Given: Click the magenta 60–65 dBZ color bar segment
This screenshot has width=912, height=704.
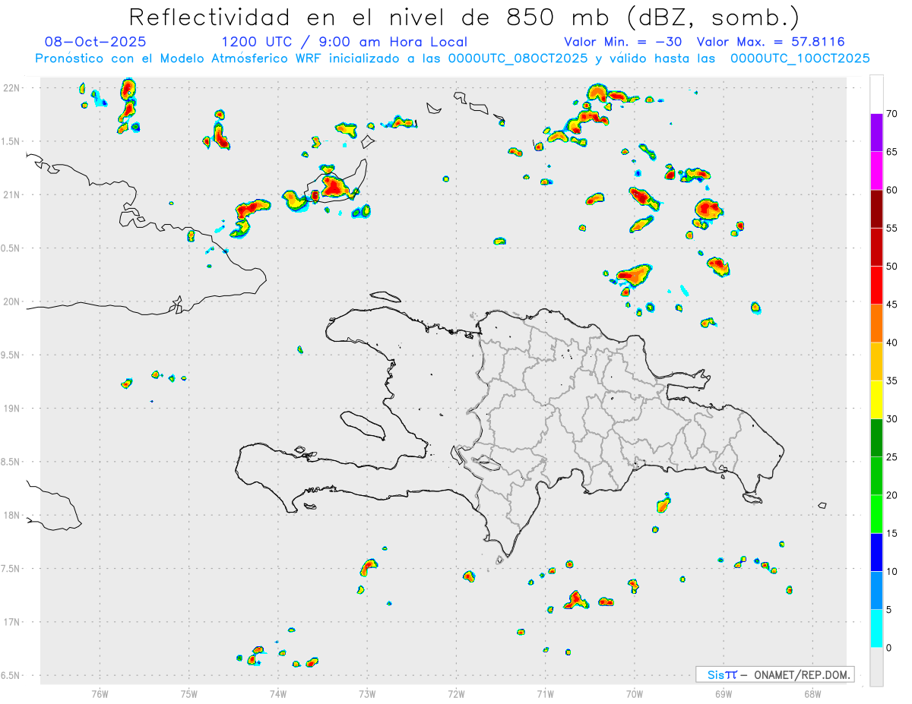Looking at the screenshot, I should [x=876, y=171].
